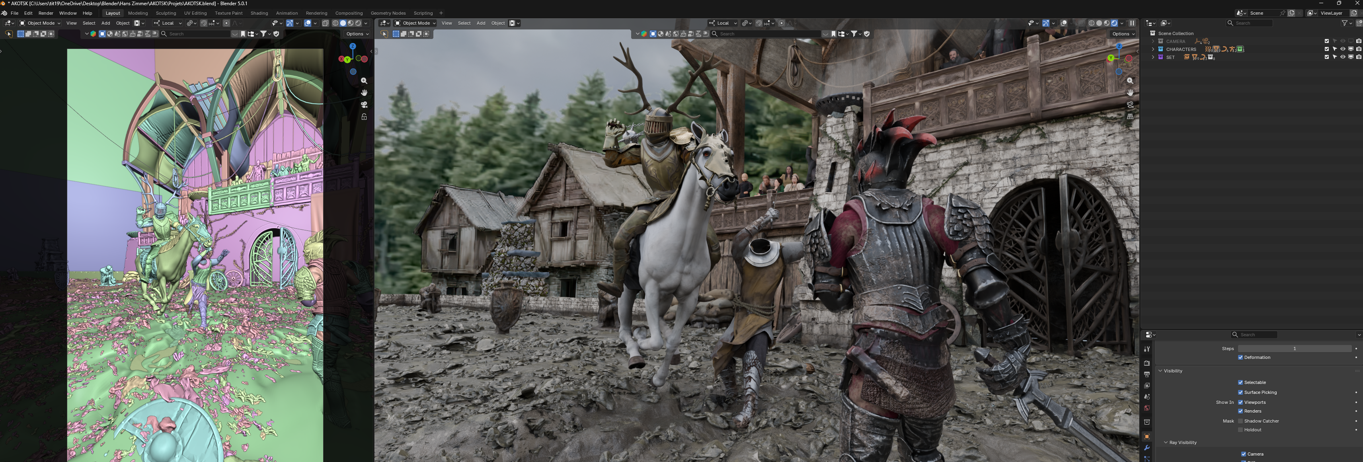Click the pan hand gizmo in left viewport

(364, 93)
